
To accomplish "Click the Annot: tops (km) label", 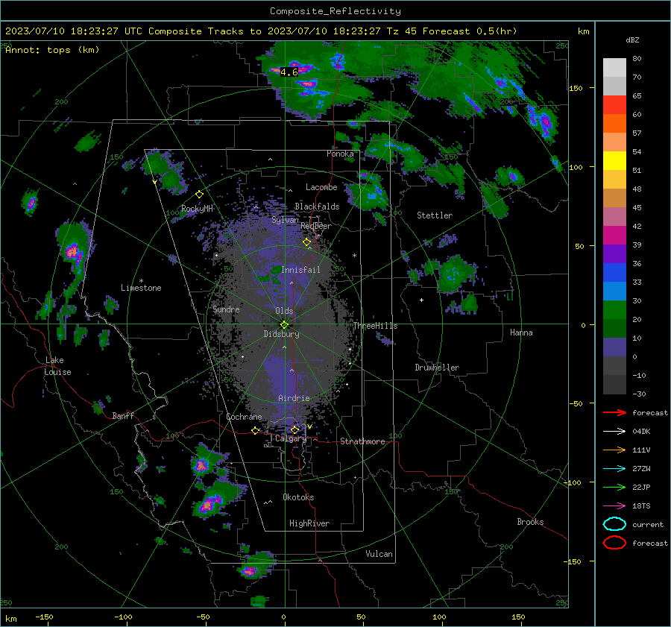I will (x=52, y=50).
